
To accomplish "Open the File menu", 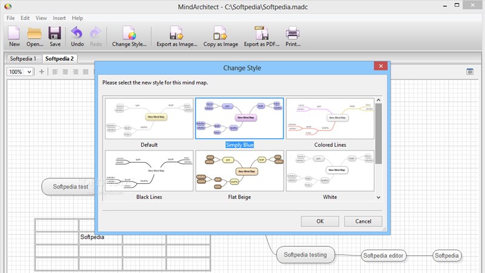I will (x=10, y=18).
